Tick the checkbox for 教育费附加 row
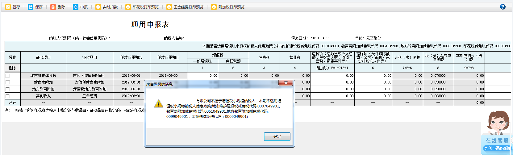The width and height of the screenshot is (513, 155). tap(8, 82)
